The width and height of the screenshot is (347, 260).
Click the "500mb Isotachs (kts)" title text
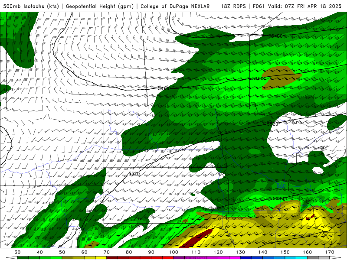(31, 6)
